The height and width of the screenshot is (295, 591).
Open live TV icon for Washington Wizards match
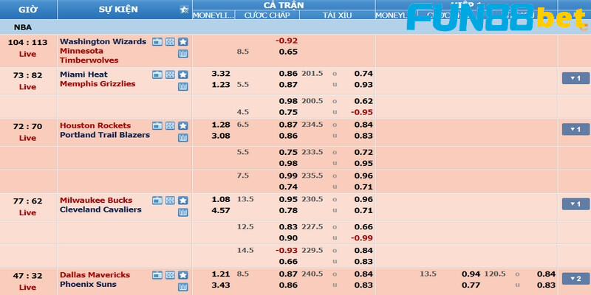[x=157, y=42]
